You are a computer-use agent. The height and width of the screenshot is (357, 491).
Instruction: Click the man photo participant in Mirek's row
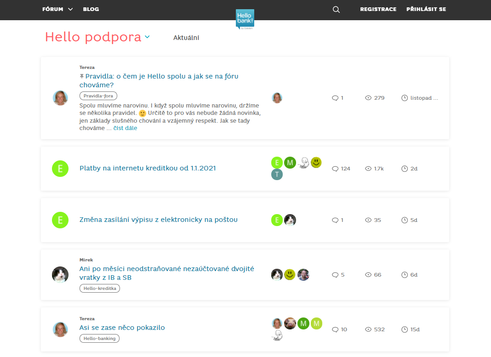tap(303, 275)
